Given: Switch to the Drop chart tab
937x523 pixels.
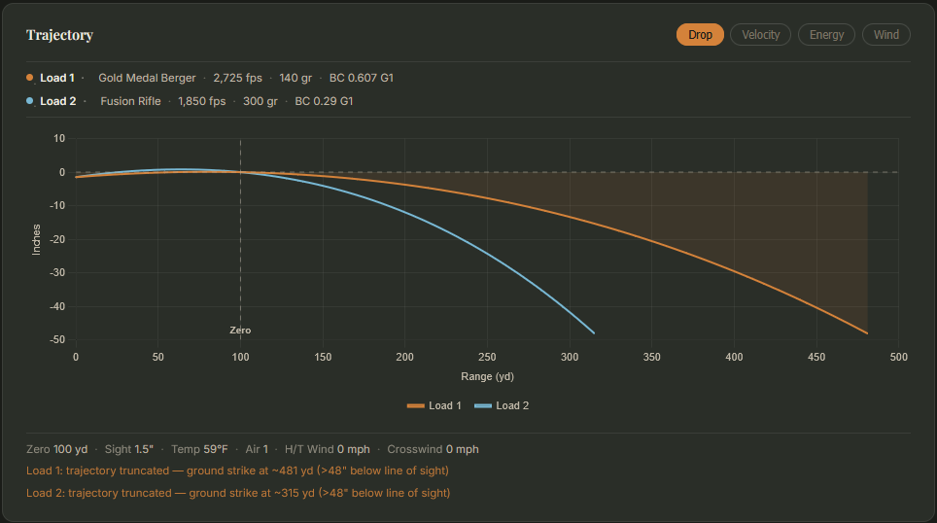Looking at the screenshot, I should point(700,35).
